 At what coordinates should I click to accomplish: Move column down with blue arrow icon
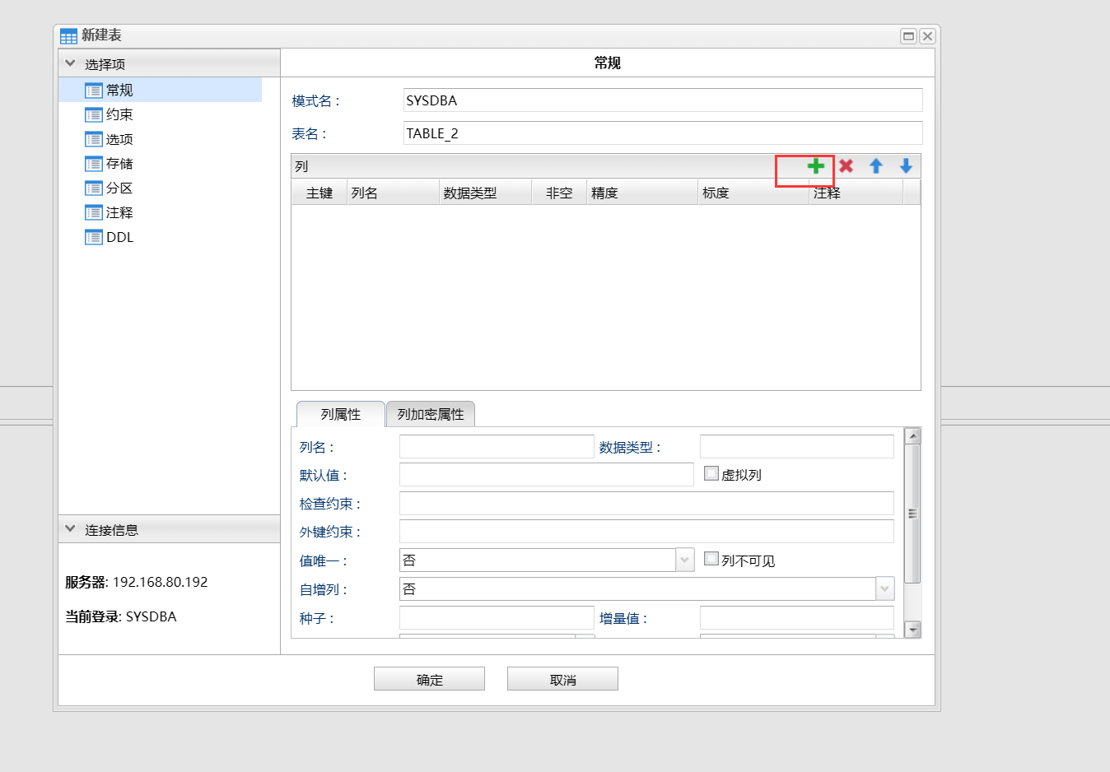905,166
